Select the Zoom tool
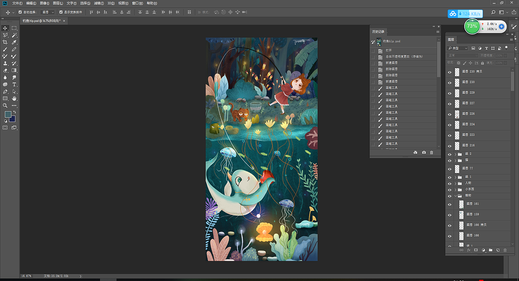The height and width of the screenshot is (281, 519). coord(5,105)
